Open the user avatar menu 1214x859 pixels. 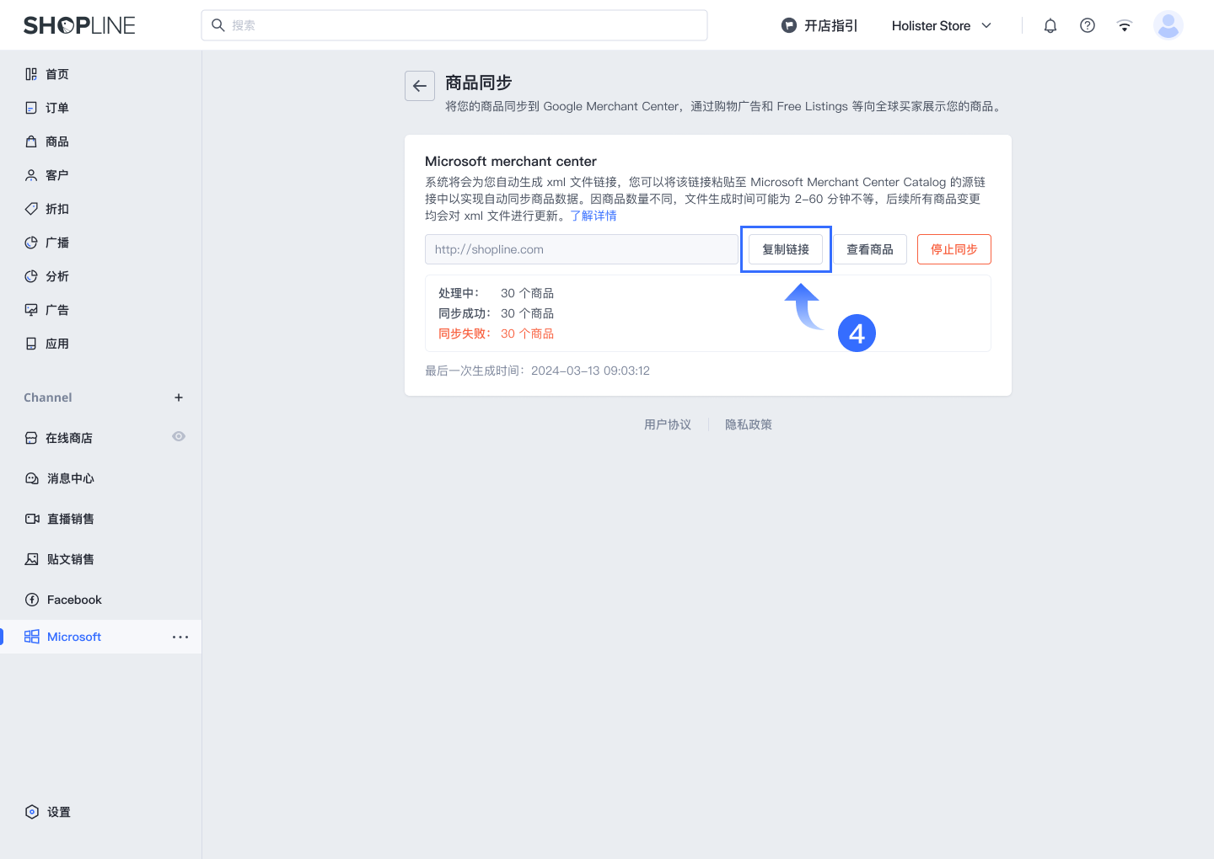click(x=1168, y=25)
